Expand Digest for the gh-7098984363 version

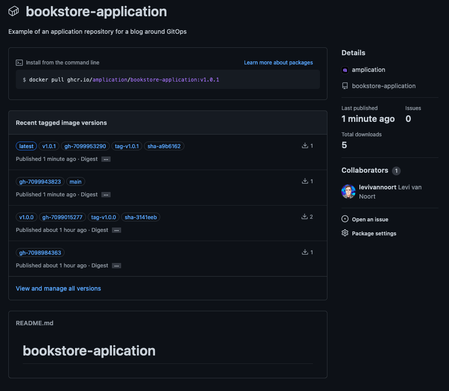pyautogui.click(x=117, y=266)
